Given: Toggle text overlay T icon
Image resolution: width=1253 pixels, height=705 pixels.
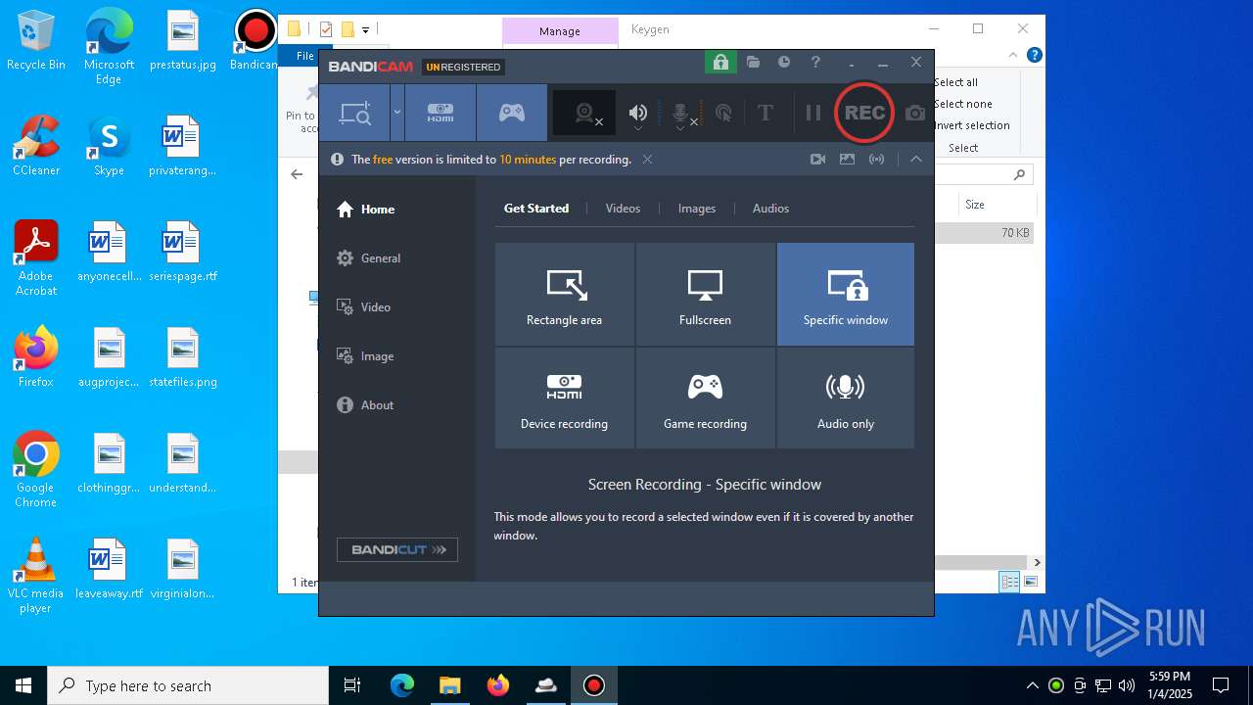Looking at the screenshot, I should click(x=766, y=114).
